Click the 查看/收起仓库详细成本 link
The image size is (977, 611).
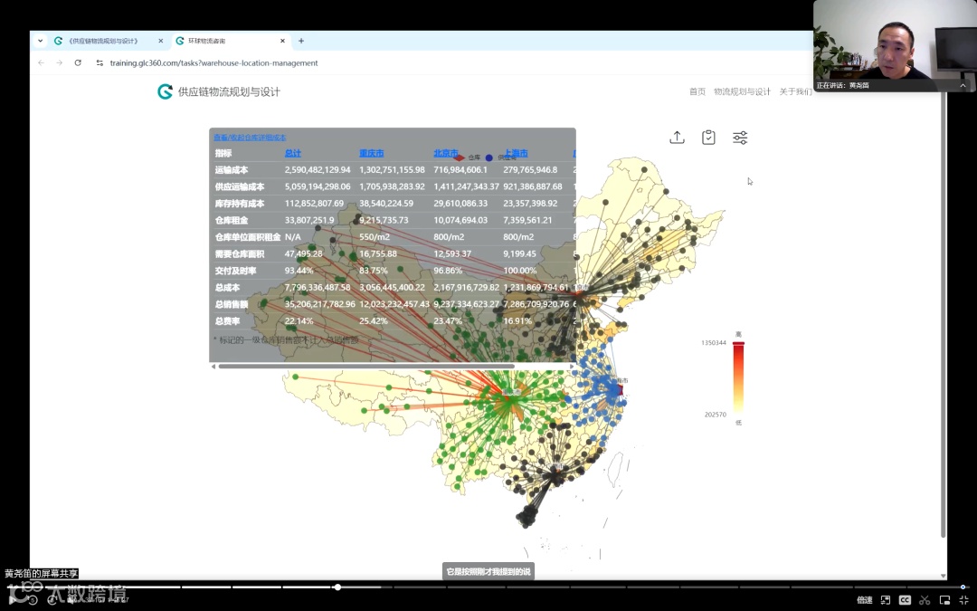pyautogui.click(x=250, y=138)
